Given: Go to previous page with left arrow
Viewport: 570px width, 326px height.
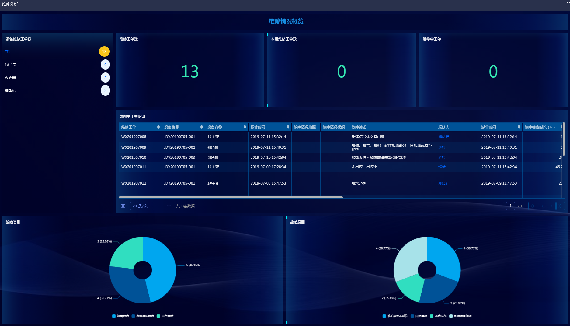Looking at the screenshot, I should tap(542, 206).
